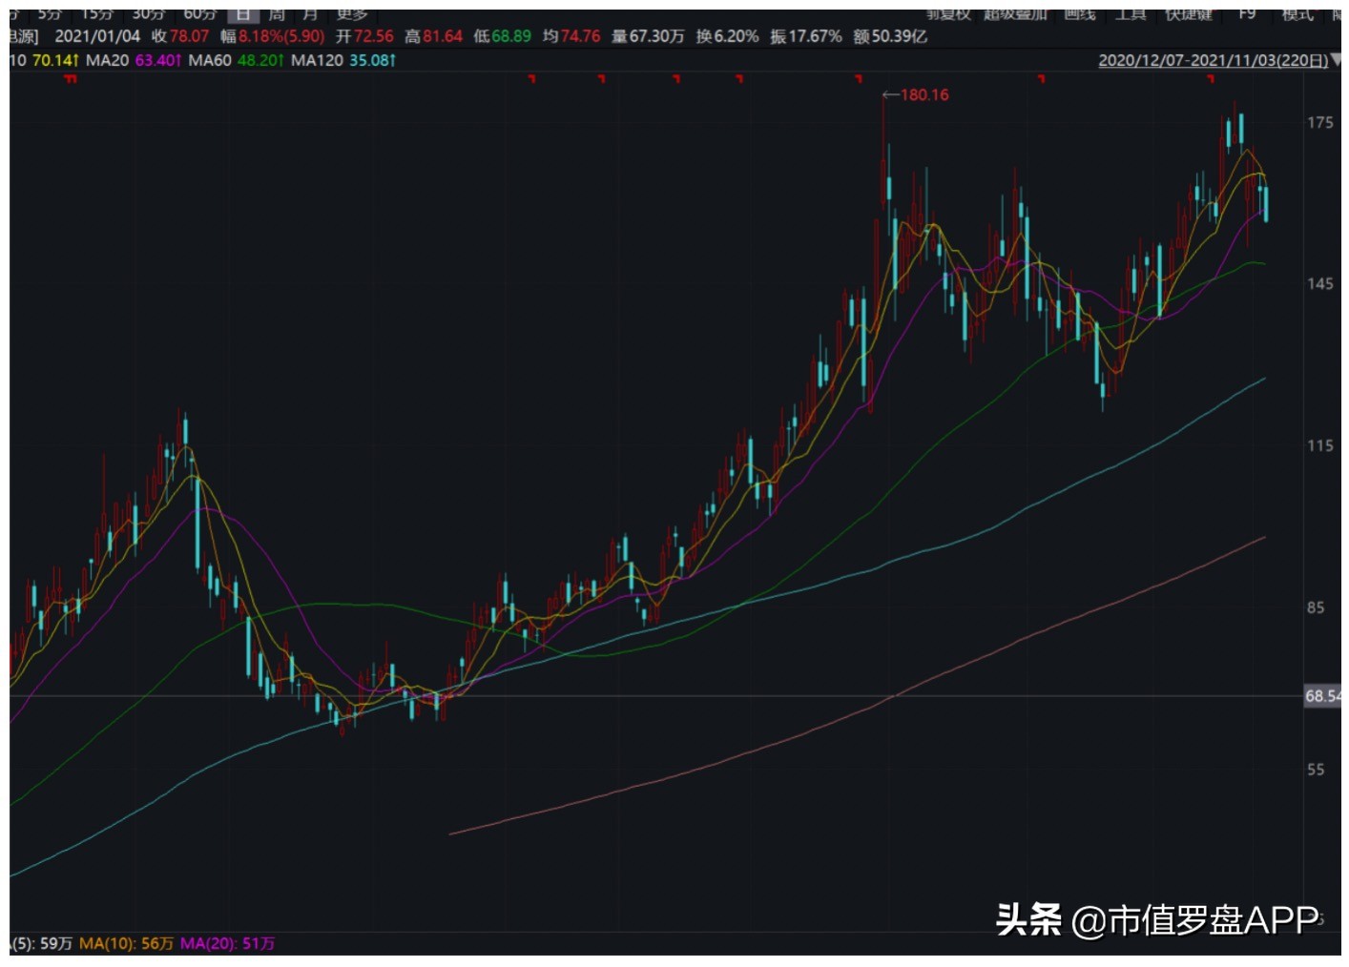
Task: Click the volume (5): 59万 label
Action: [x=42, y=943]
